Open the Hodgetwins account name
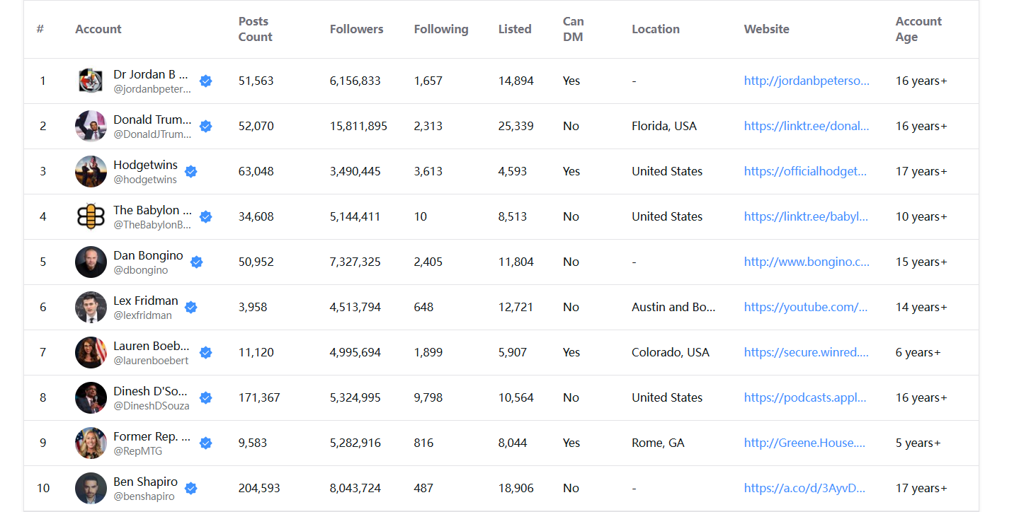Image resolution: width=1019 pixels, height=512 pixels. 145,165
